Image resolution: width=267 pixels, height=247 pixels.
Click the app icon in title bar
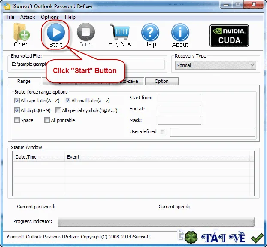7,6
